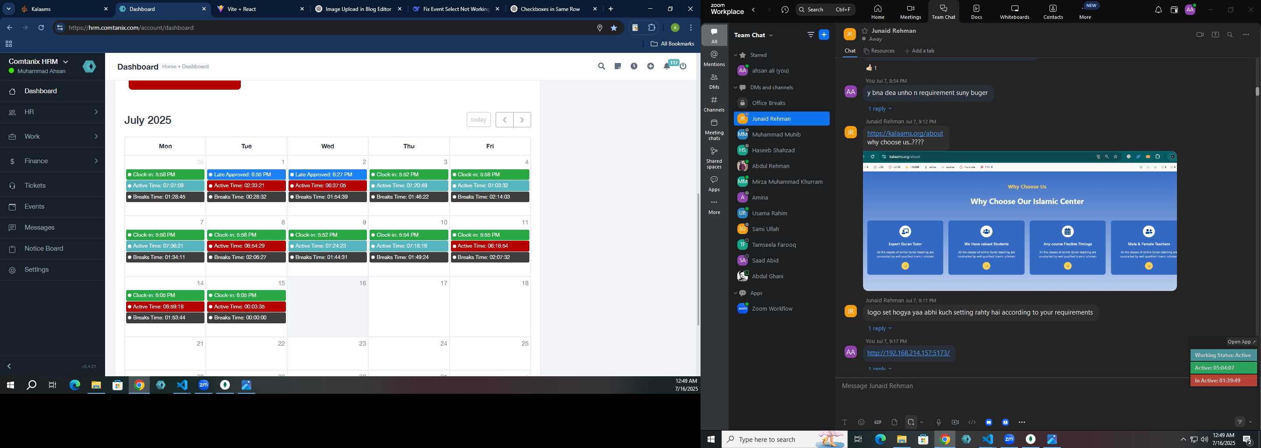Expand the HR menu in HRM sidebar
Screen dimensions: 1261x448
click(x=53, y=112)
